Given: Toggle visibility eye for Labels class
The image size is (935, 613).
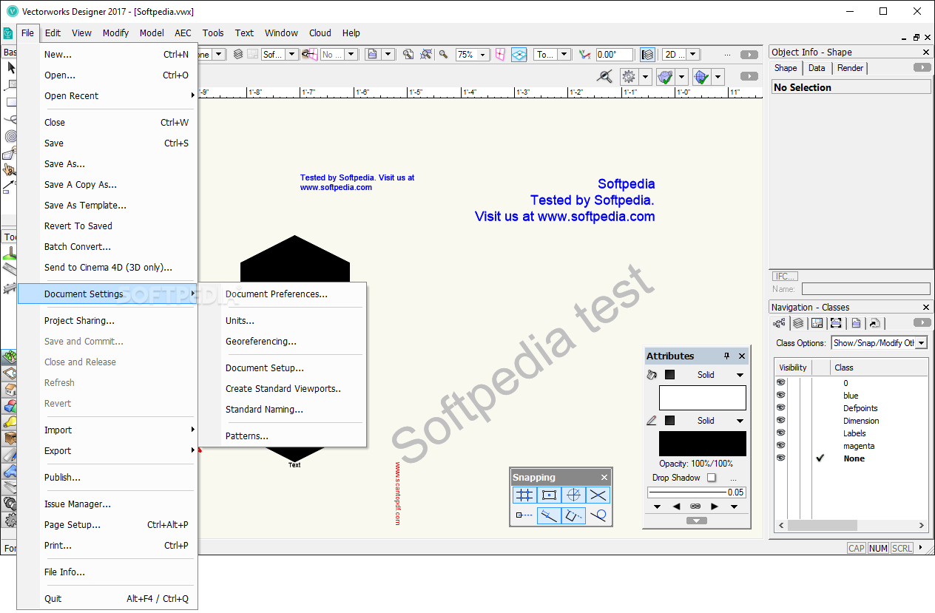Looking at the screenshot, I should click(780, 433).
